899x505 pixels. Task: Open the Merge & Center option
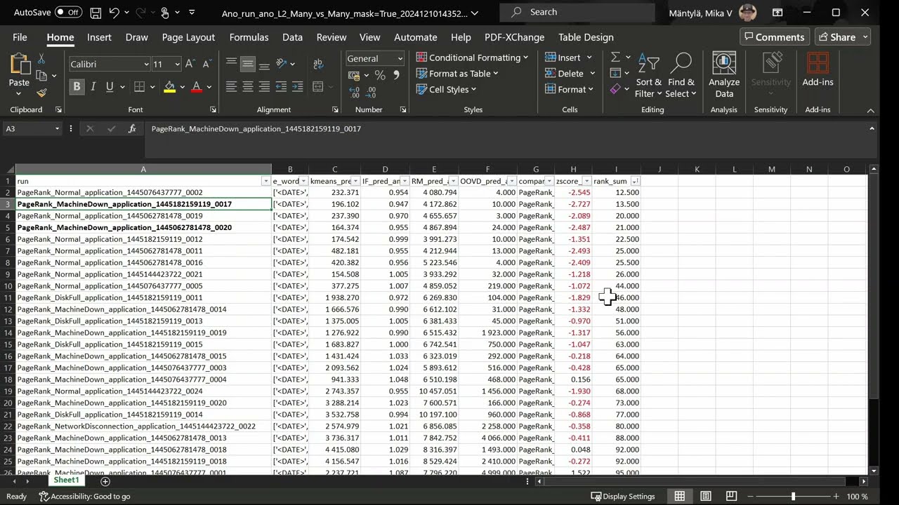(x=317, y=87)
